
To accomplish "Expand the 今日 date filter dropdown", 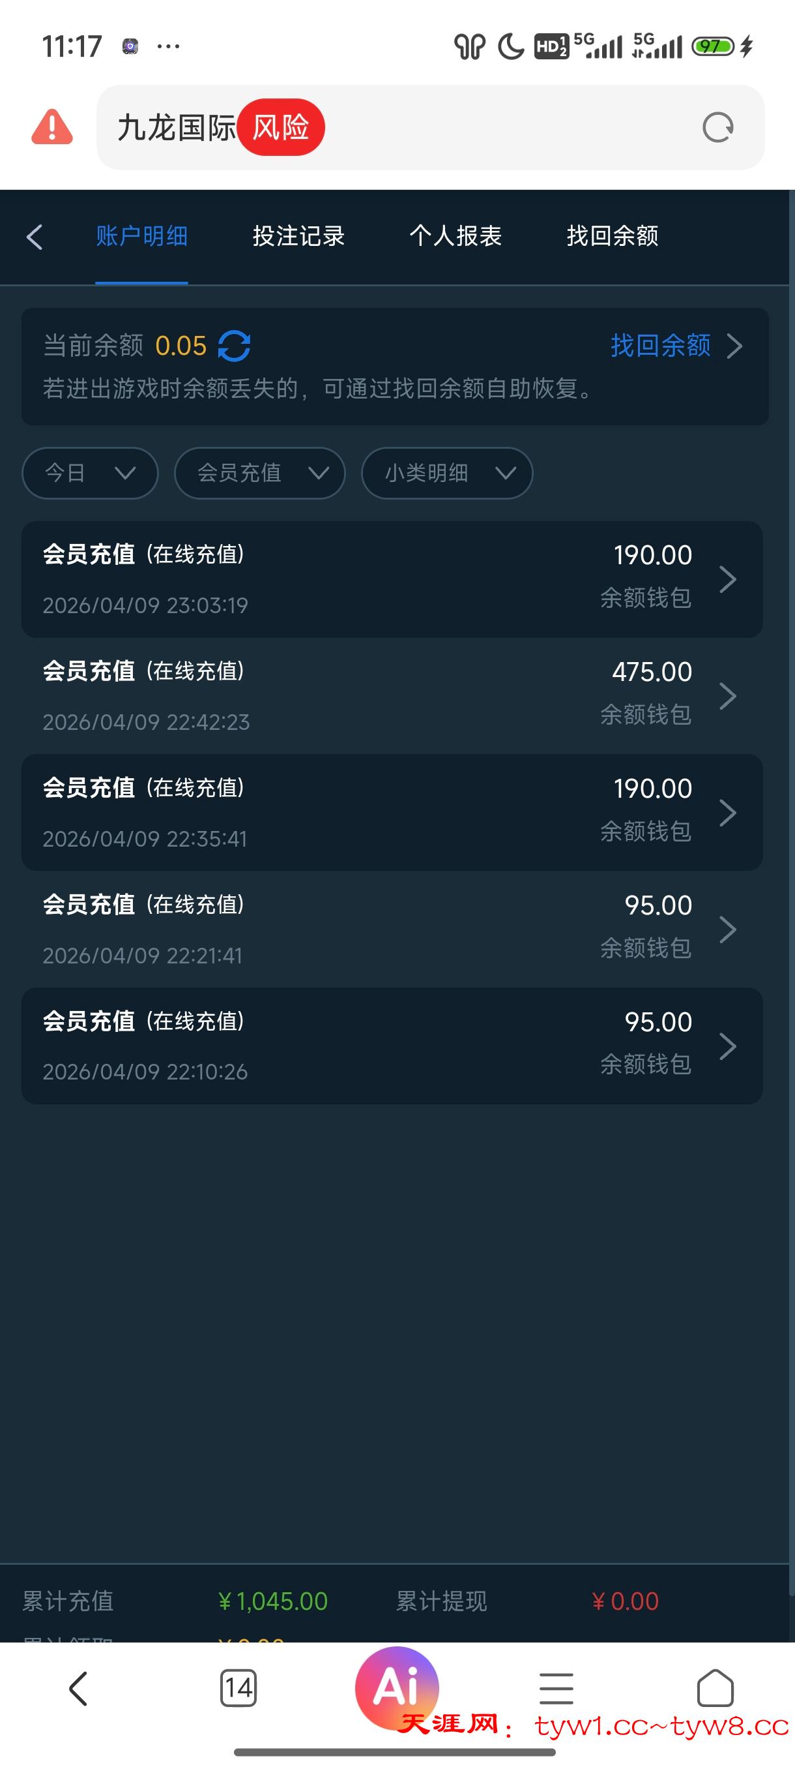I will click(x=90, y=473).
